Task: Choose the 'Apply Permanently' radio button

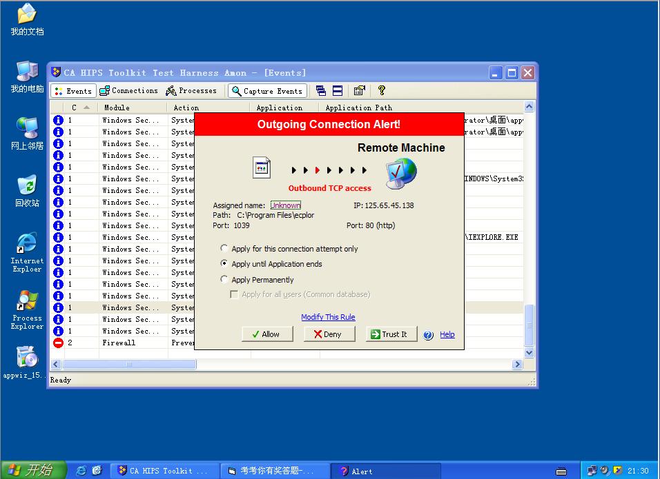Action: point(224,279)
